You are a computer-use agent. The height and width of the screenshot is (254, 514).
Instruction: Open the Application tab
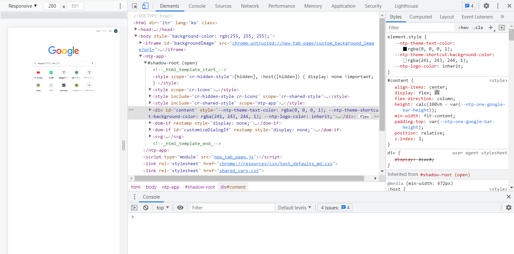(343, 6)
